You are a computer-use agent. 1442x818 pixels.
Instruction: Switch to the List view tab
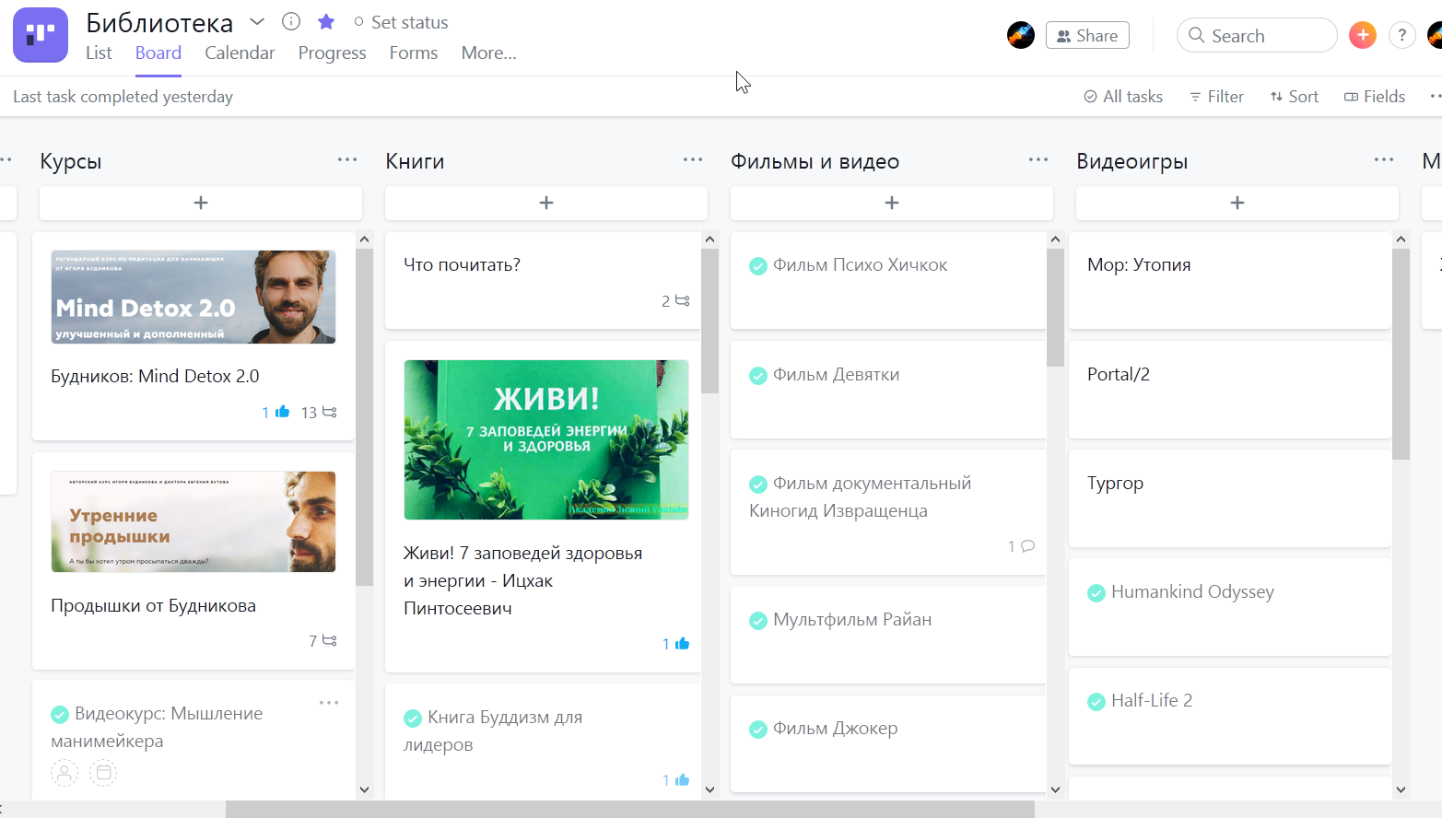pos(99,53)
